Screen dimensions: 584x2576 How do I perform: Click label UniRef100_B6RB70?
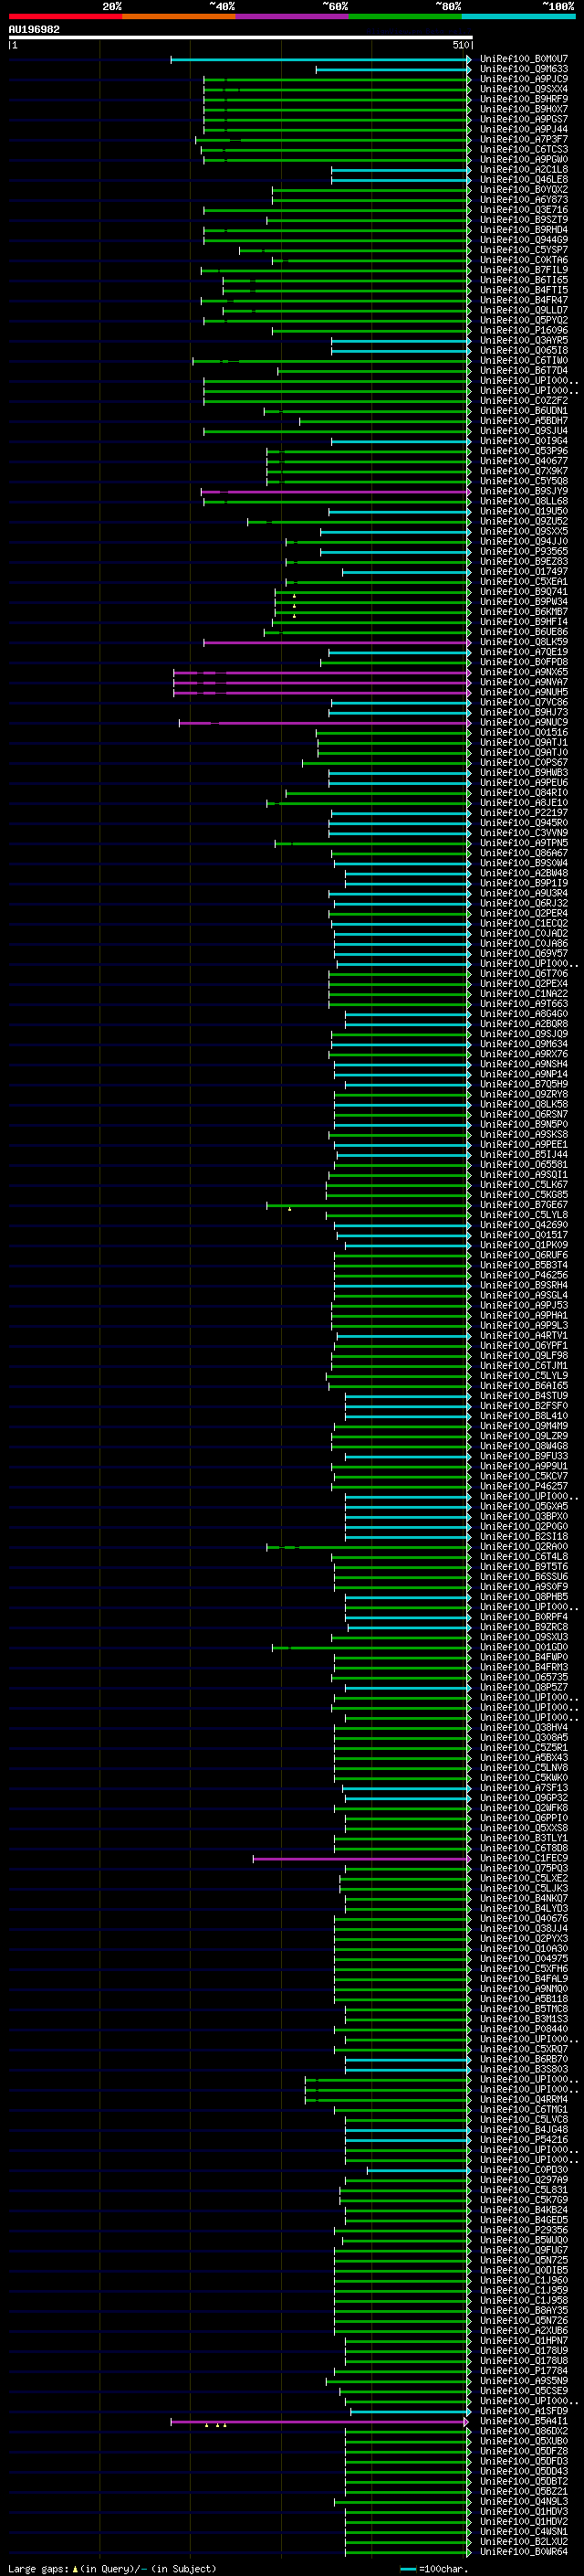coord(523,2059)
